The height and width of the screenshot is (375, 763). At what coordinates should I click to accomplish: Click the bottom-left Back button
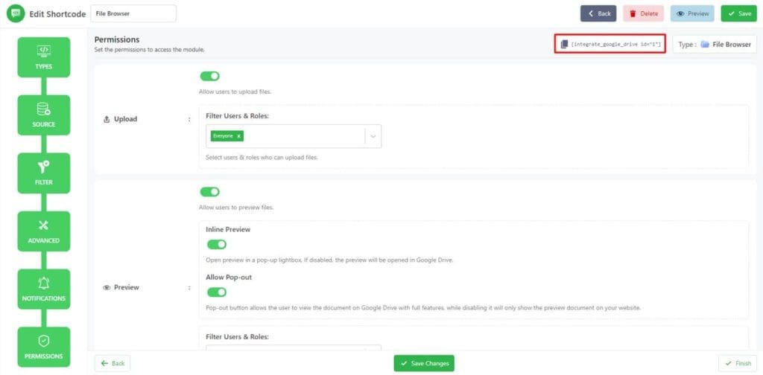click(113, 363)
